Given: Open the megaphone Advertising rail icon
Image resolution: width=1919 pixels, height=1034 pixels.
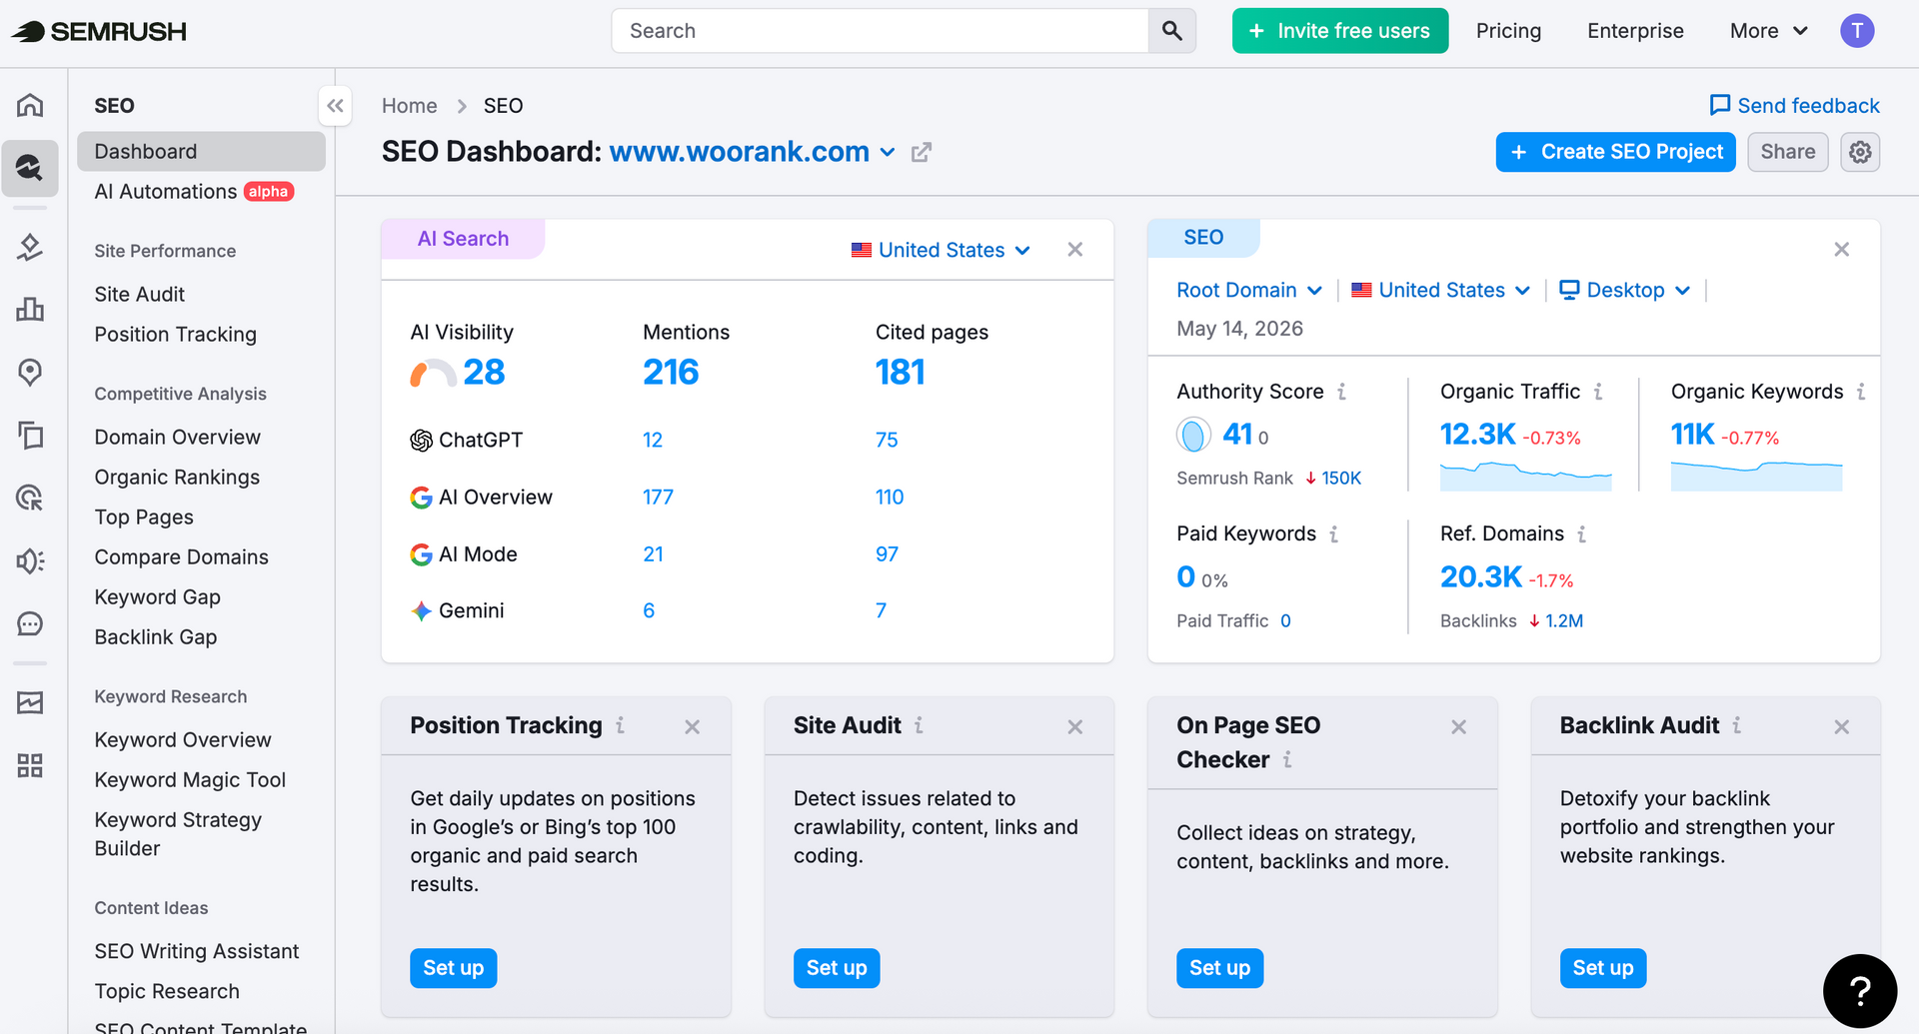Looking at the screenshot, I should coord(30,560).
